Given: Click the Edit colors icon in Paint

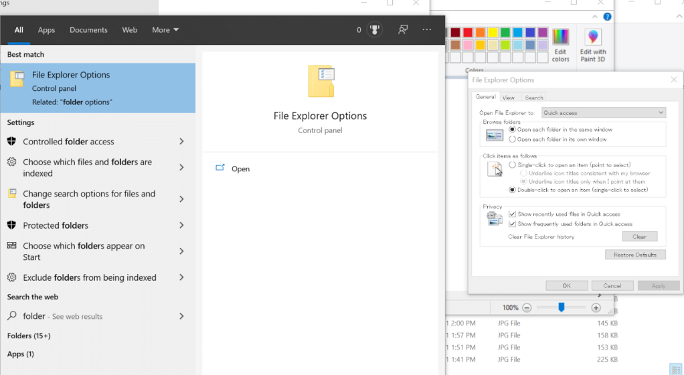Looking at the screenshot, I should [560, 44].
